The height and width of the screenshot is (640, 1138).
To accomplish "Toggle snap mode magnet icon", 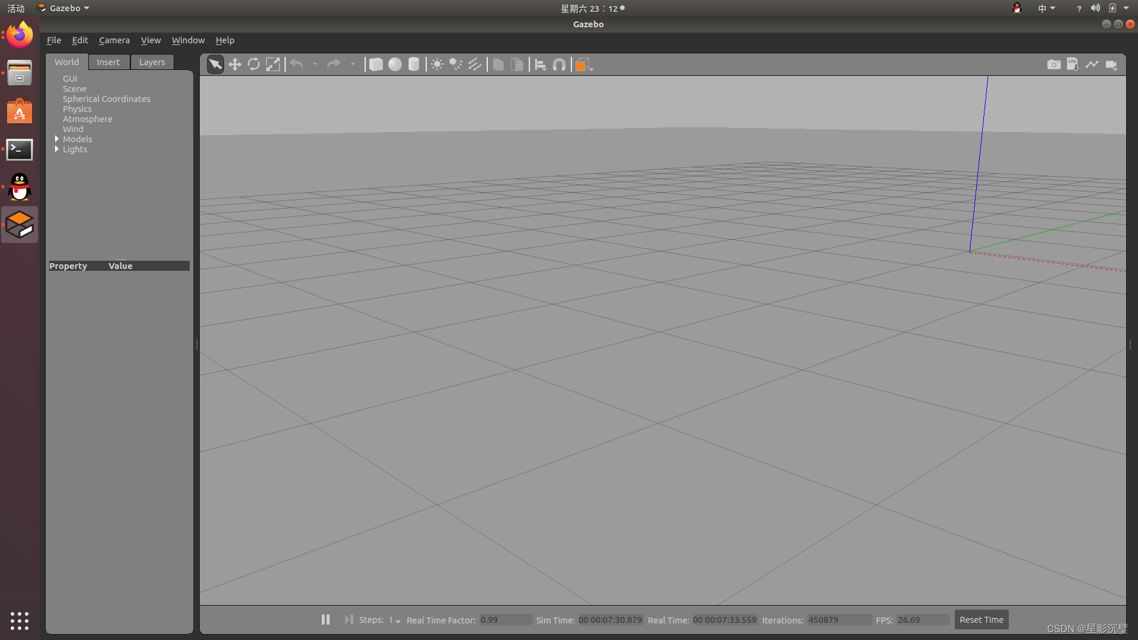I will pos(559,65).
